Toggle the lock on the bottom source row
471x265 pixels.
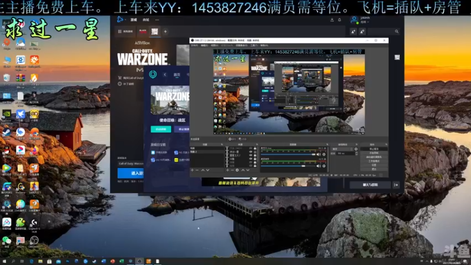(x=255, y=166)
